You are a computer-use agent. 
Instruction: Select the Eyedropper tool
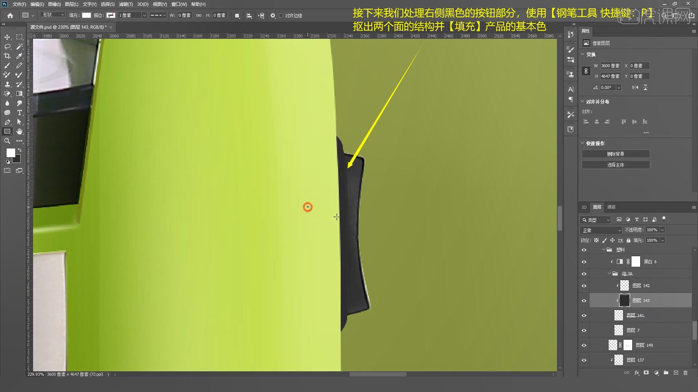point(19,56)
